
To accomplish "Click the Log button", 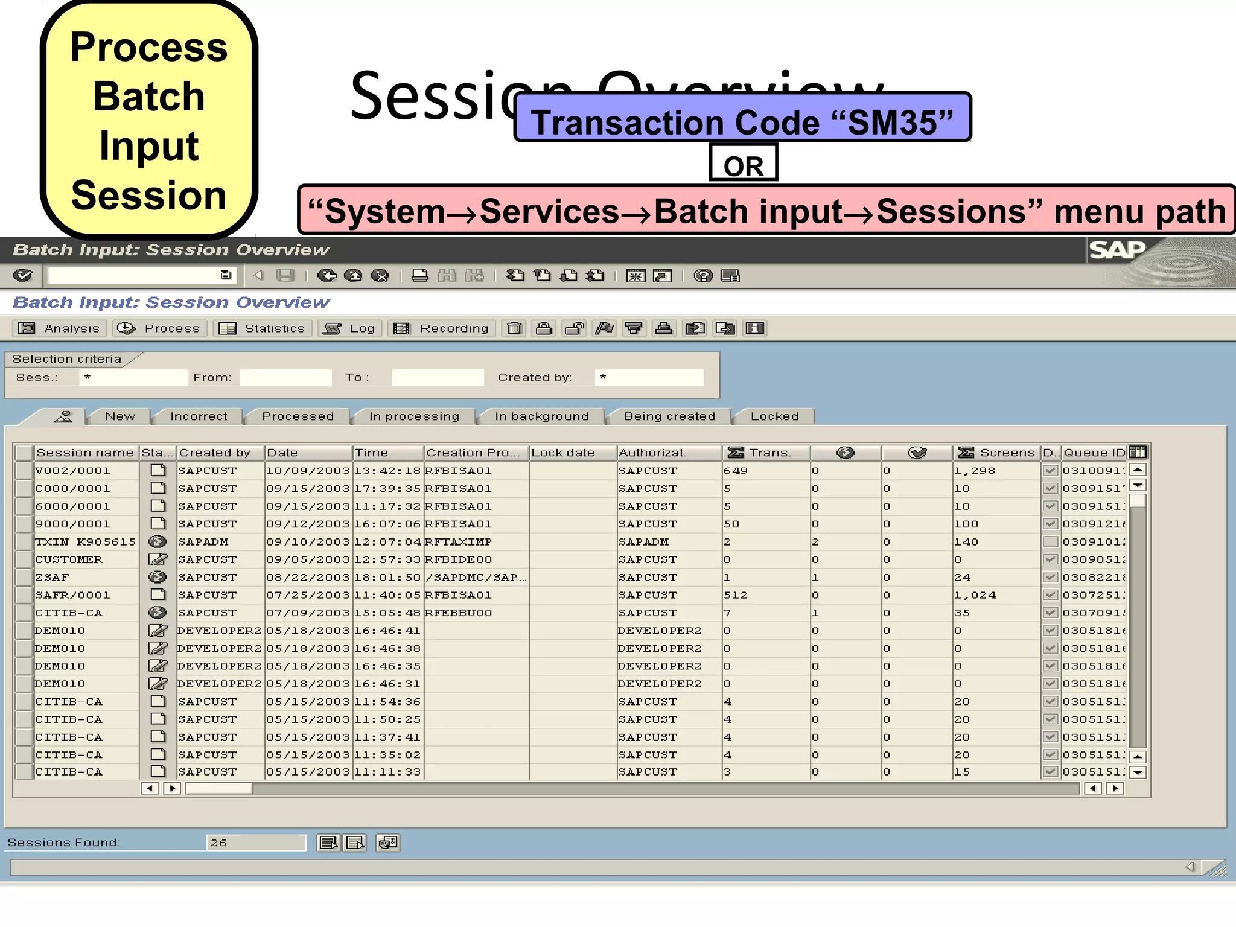I will (349, 328).
